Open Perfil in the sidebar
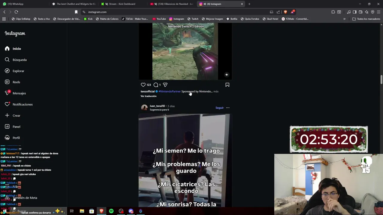 [13, 138]
